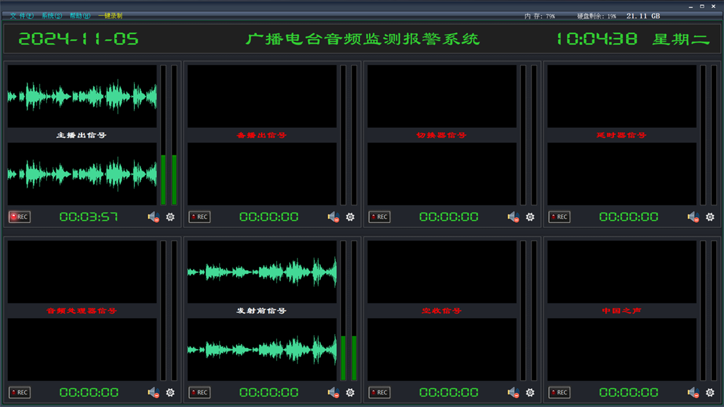Click the upper waveform display of 发射前信号
Image resolution: width=724 pixels, height=407 pixels.
(262, 272)
